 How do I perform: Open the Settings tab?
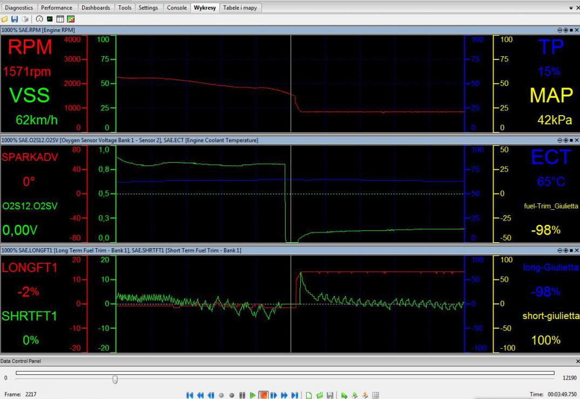tap(148, 8)
